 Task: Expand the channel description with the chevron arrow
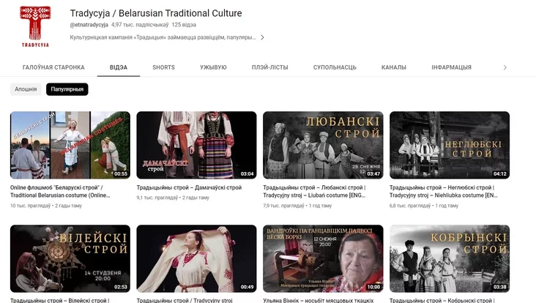pos(262,37)
